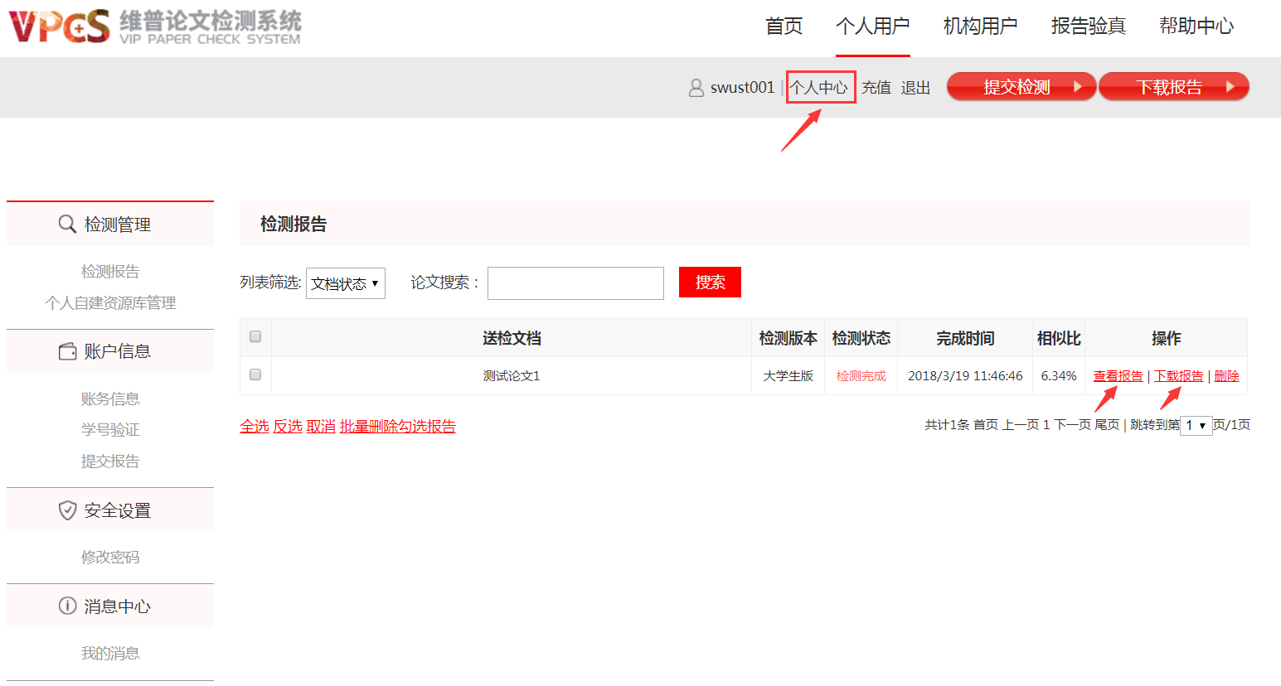The height and width of the screenshot is (686, 1281).
Task: Click the red 搜索 button
Action: [x=710, y=282]
